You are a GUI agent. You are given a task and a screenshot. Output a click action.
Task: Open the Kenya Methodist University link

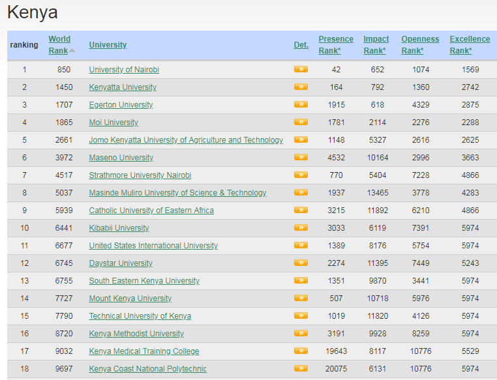(136, 334)
